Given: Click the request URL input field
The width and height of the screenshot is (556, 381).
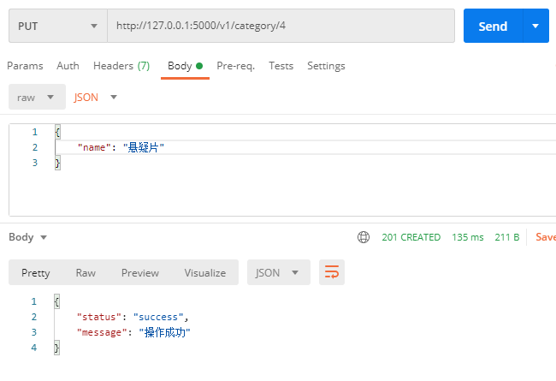Looking at the screenshot, I should (281, 26).
